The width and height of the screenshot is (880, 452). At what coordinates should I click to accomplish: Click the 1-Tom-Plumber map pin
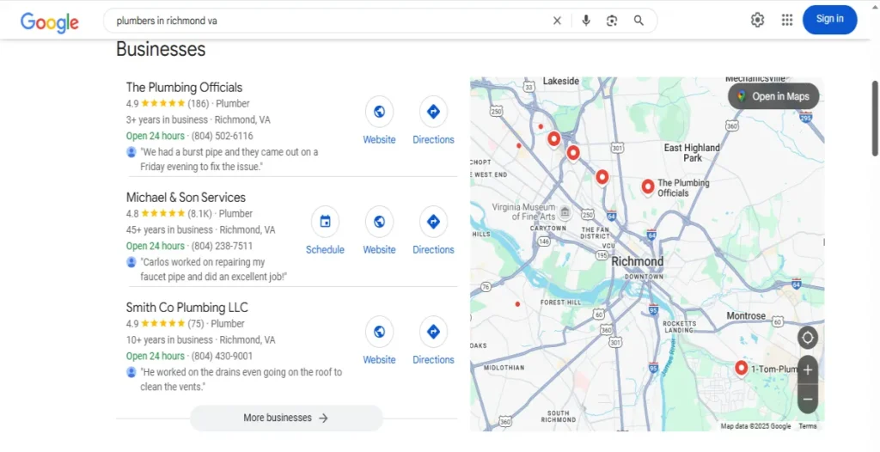pos(742,369)
